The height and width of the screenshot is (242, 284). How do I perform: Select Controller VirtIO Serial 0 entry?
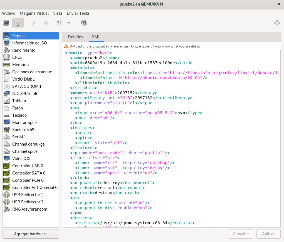coord(31,188)
